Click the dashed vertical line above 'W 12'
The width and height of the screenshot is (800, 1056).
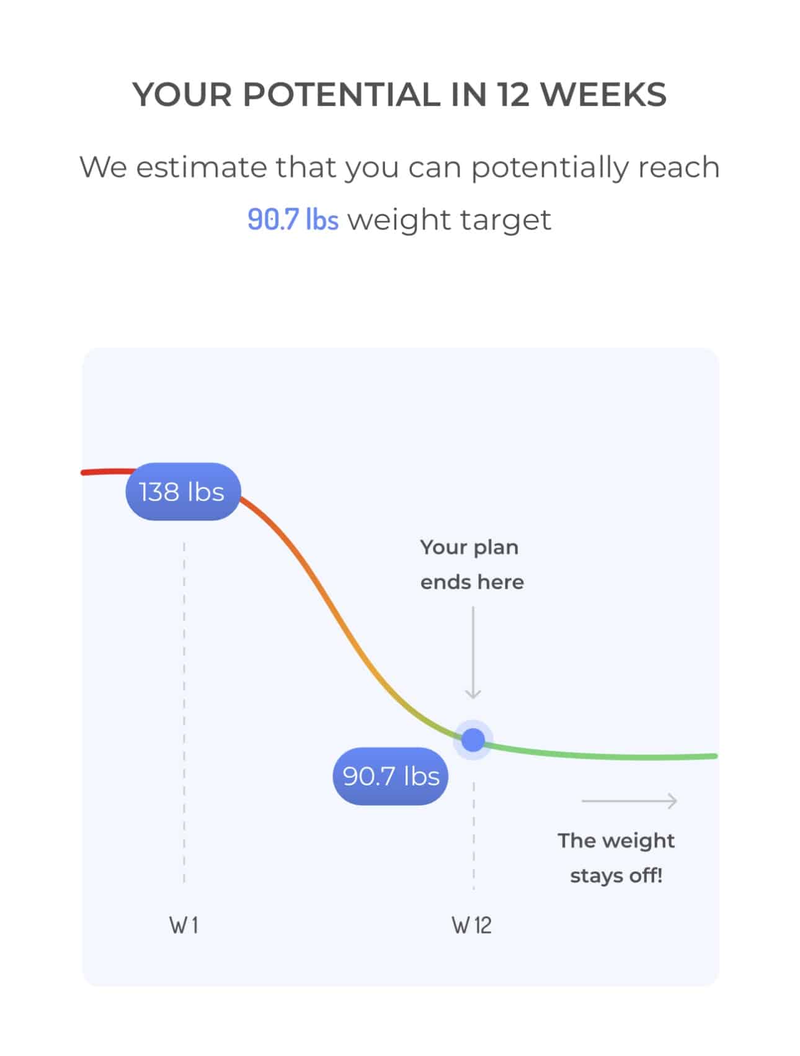pyautogui.click(x=474, y=838)
